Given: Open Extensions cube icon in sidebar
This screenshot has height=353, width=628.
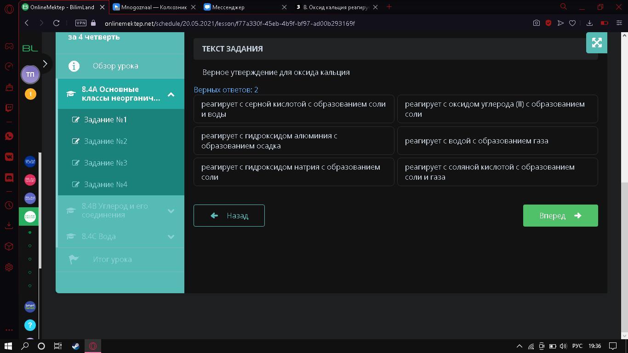Looking at the screenshot, I should (9, 246).
